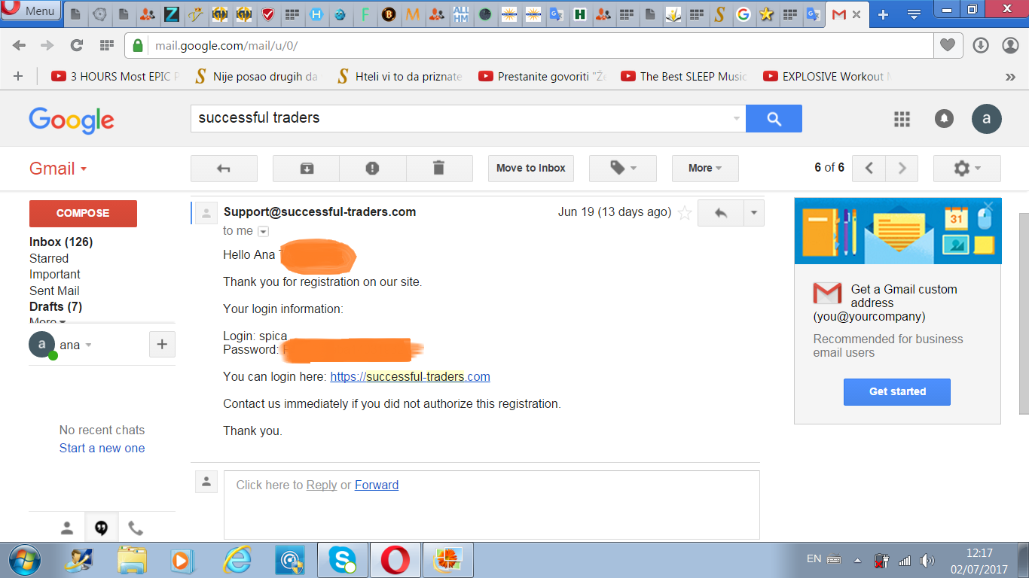This screenshot has width=1029, height=578.
Task: Open the Labels dropdown
Action: coord(622,169)
